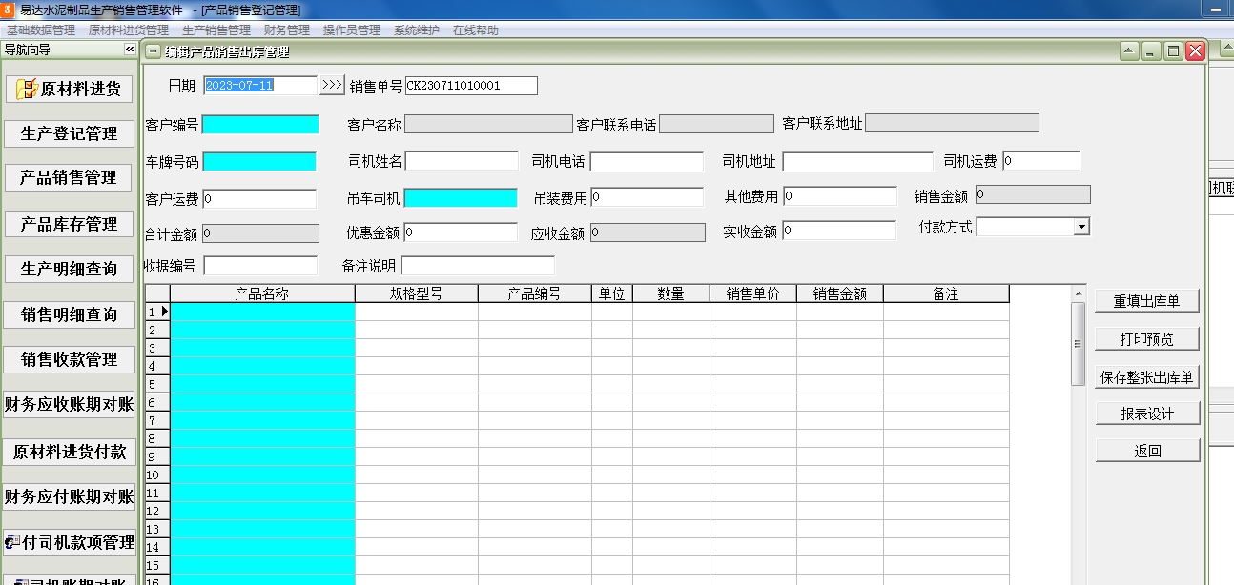
Task: Click the 规格型号 column header
Action: coord(417,294)
